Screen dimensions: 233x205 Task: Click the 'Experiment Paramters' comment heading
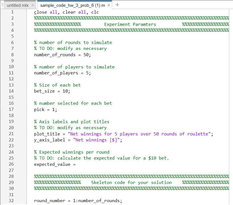click(130, 24)
